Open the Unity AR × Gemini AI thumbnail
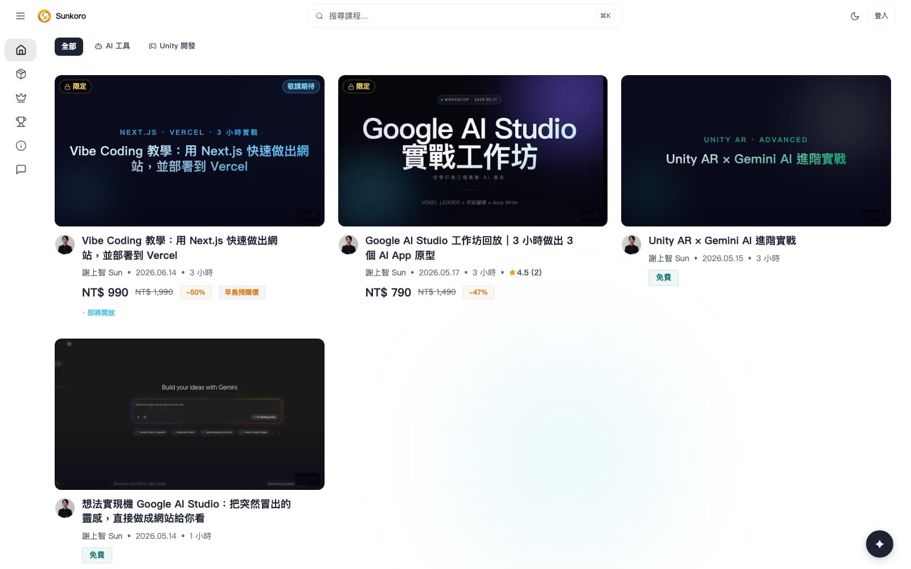Screen dimensions: 911x569 (x=756, y=151)
